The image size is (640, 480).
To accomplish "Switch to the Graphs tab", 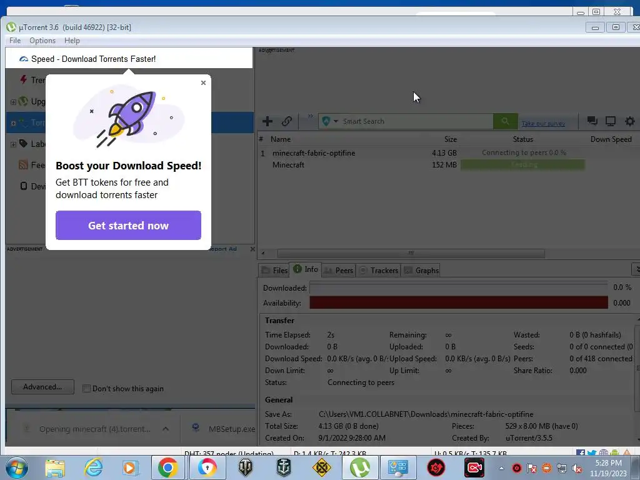I will click(421, 270).
